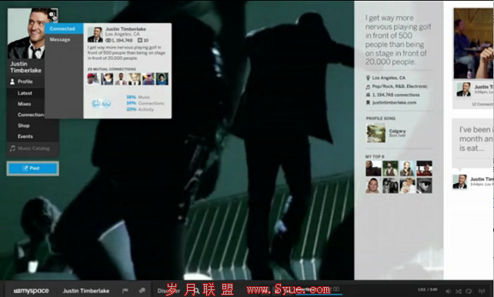Open Discover in the bottom bar
The width and height of the screenshot is (494, 297).
(169, 291)
